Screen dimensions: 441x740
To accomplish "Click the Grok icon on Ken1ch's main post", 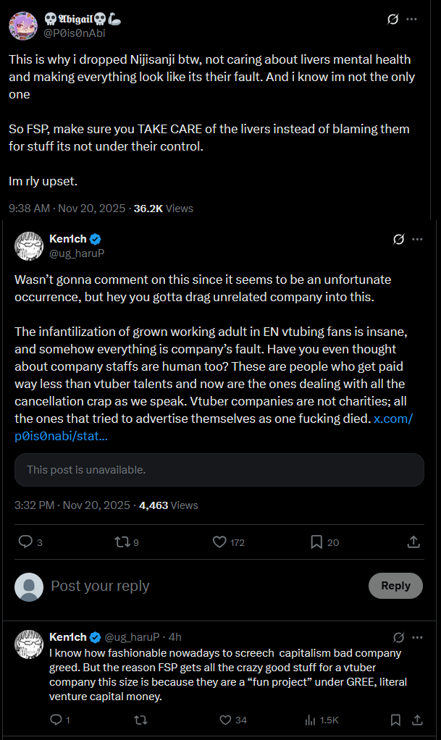I will pos(398,240).
